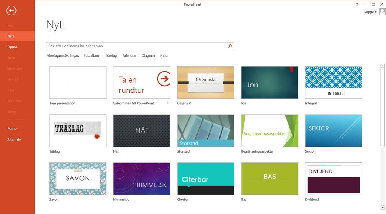Image resolution: width=386 pixels, height=214 pixels.
Task: Click the search magnifier icon
Action: coord(230,46)
